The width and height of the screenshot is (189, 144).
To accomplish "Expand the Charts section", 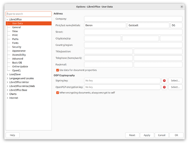I will [x=7, y=94].
